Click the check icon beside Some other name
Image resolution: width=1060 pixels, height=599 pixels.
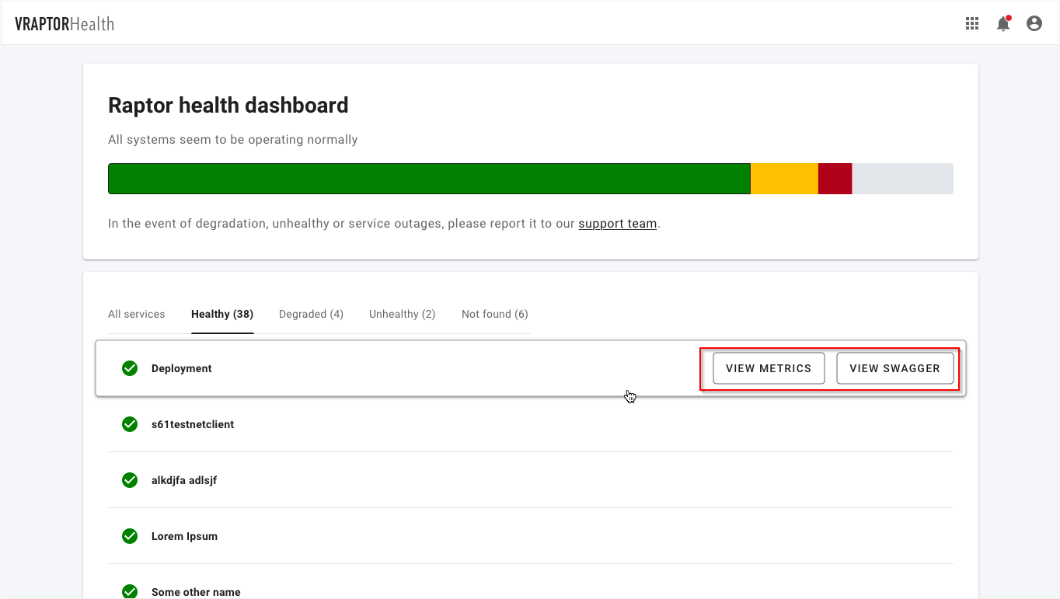coord(130,590)
